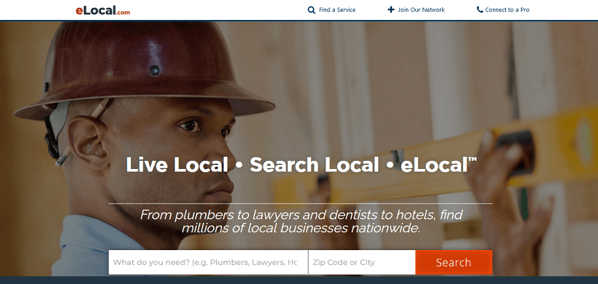Click the eLocal.com logo

pyautogui.click(x=102, y=10)
